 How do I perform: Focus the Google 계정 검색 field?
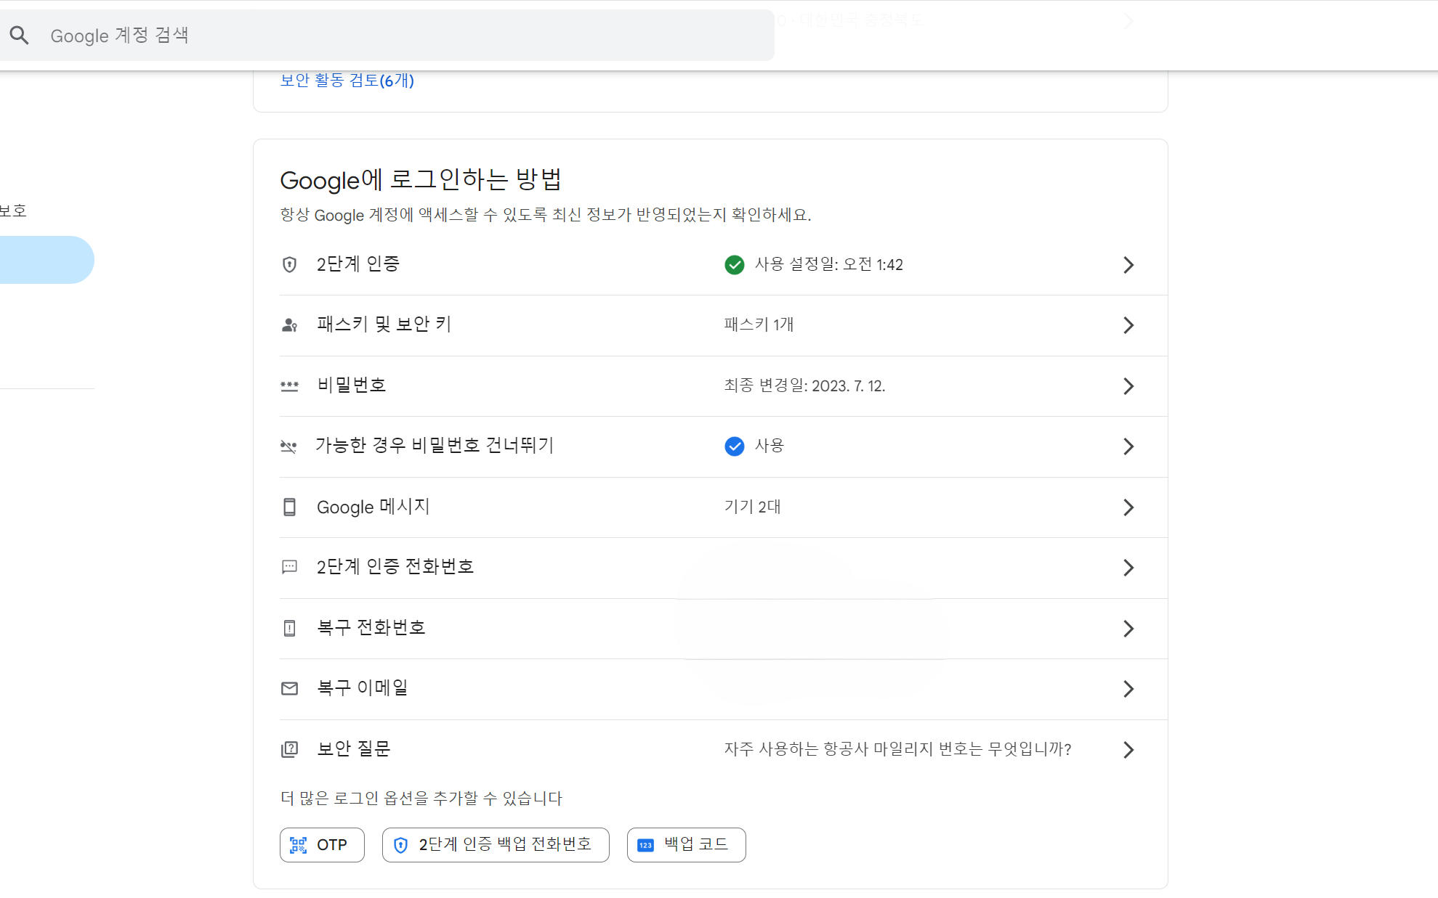(387, 35)
